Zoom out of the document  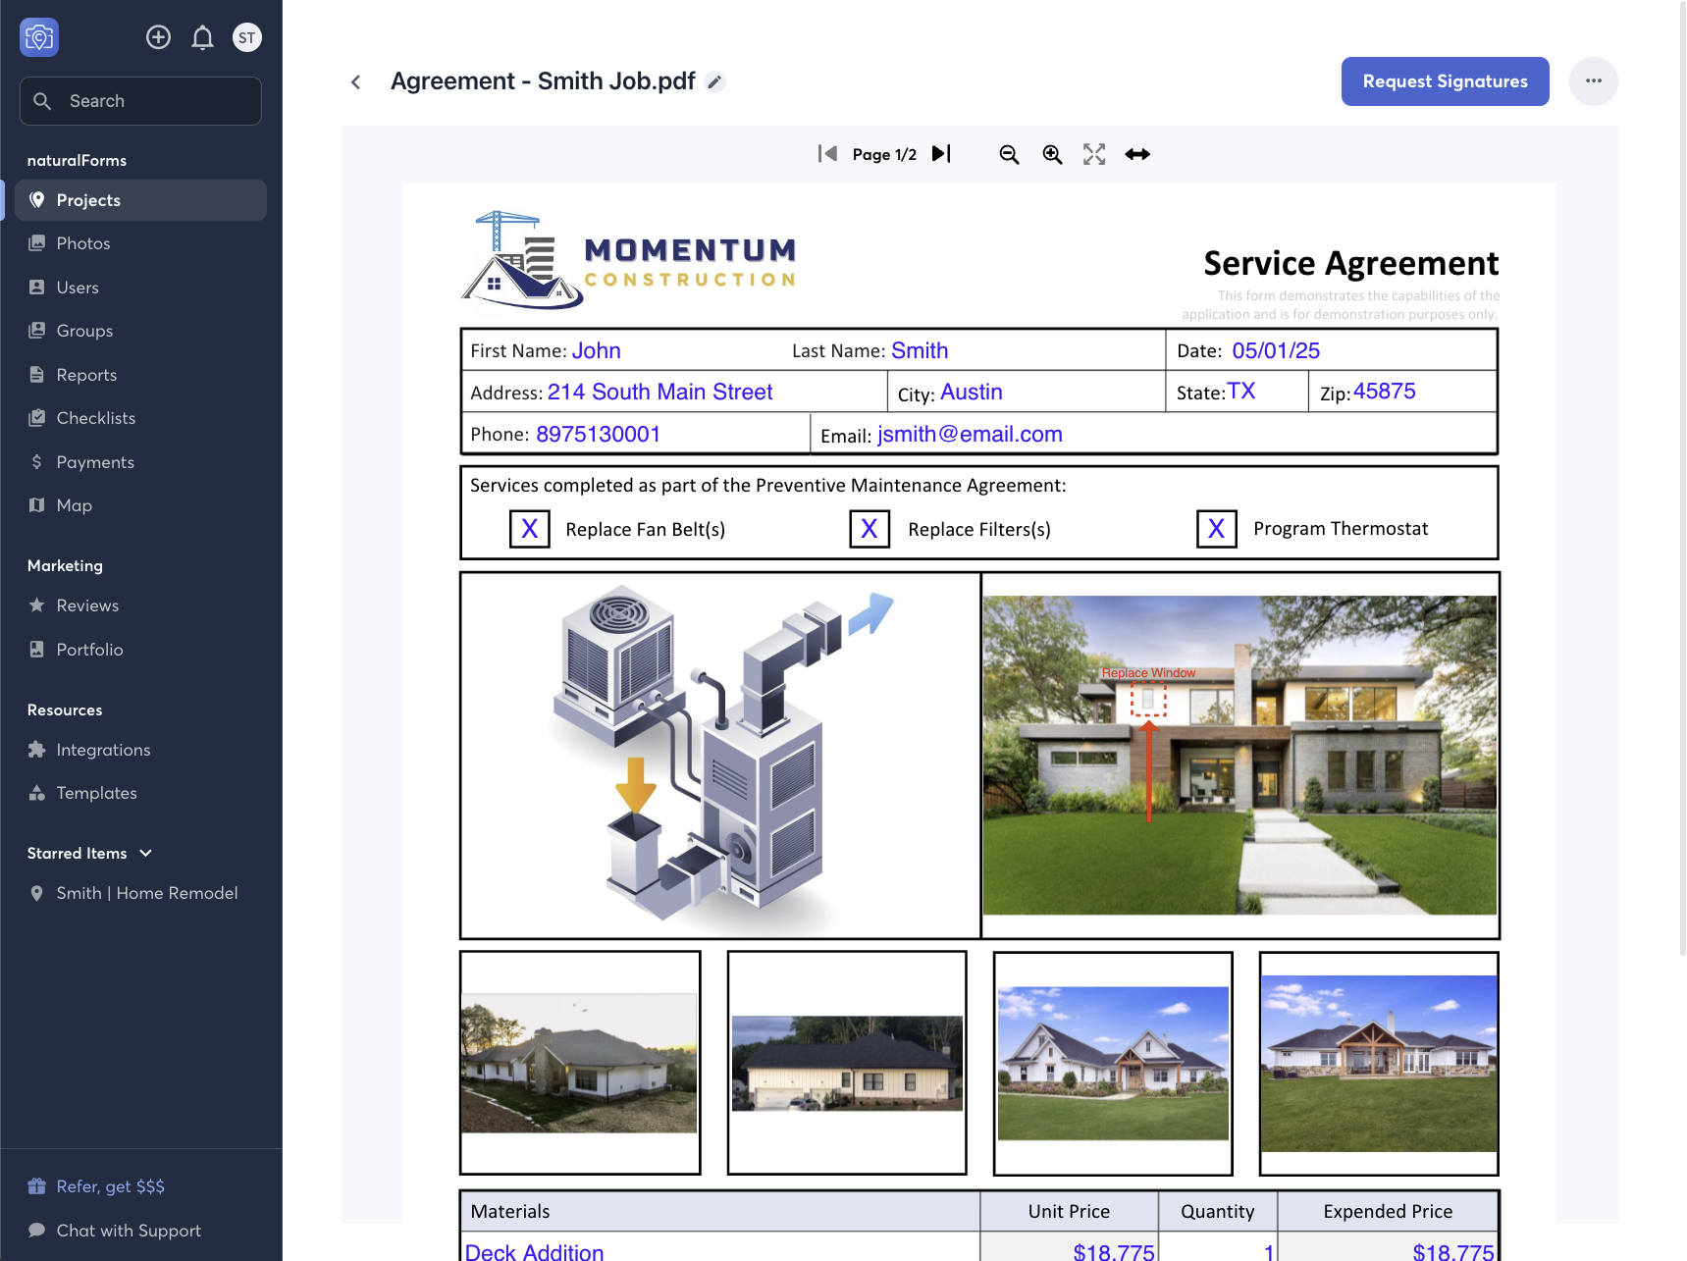[x=1009, y=154]
